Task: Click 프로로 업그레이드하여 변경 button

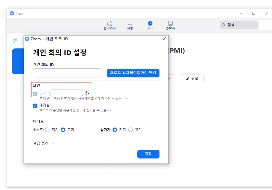Action: coord(133,73)
